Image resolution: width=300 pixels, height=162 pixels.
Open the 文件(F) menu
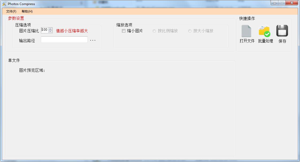click(x=11, y=11)
